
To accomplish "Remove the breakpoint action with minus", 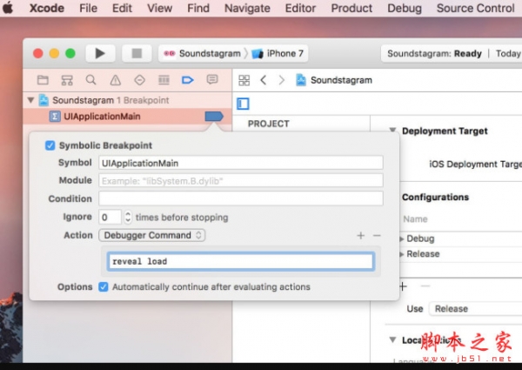I will point(377,236).
